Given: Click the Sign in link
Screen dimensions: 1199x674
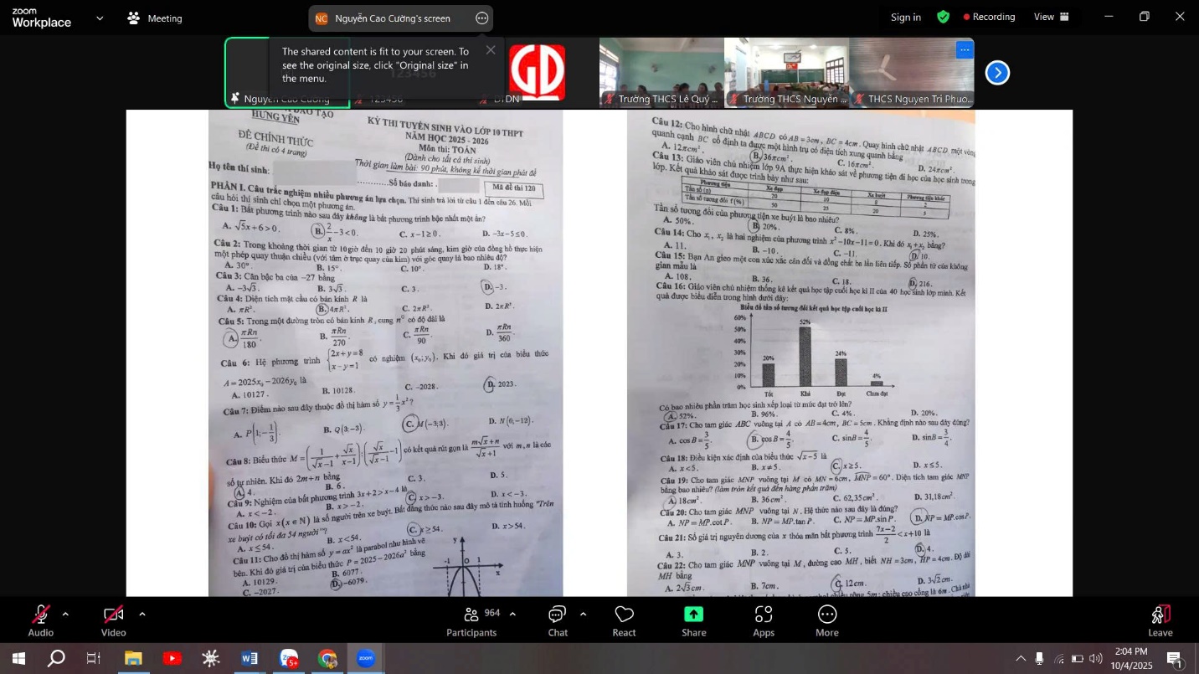Looking at the screenshot, I should pos(905,17).
